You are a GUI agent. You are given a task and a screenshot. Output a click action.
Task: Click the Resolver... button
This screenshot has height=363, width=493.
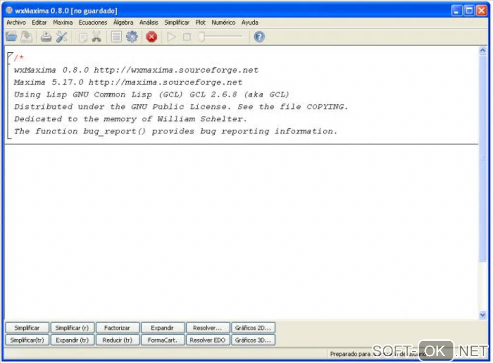[x=208, y=328]
